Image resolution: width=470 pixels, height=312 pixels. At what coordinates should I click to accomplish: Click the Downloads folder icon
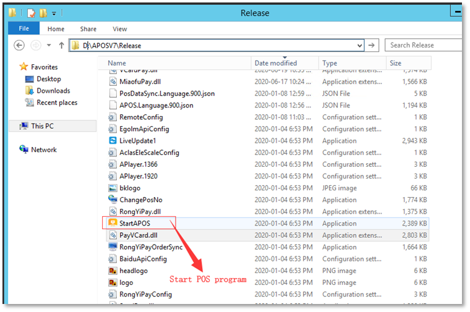click(30, 90)
